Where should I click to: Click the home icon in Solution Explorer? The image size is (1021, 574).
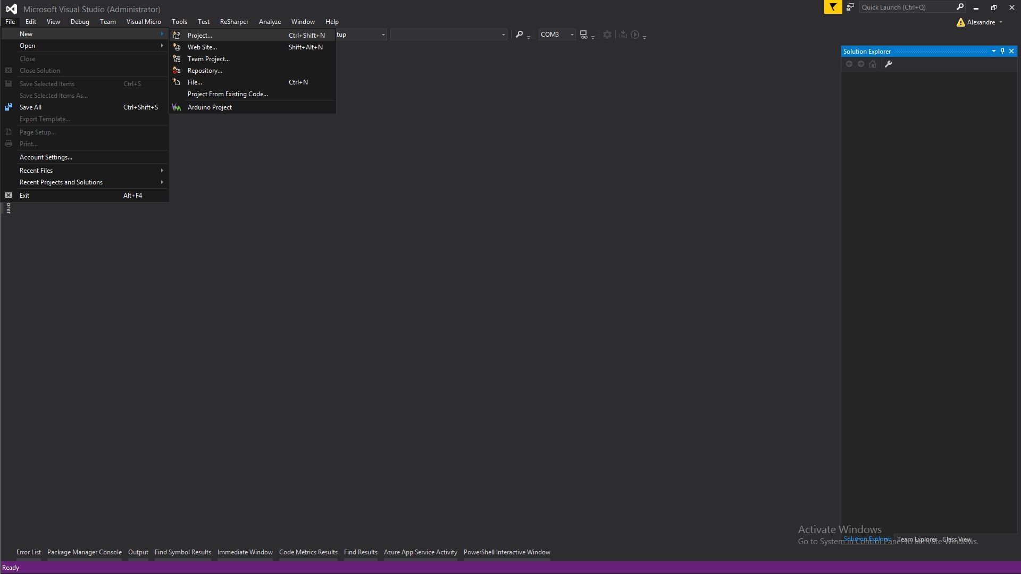tap(873, 64)
